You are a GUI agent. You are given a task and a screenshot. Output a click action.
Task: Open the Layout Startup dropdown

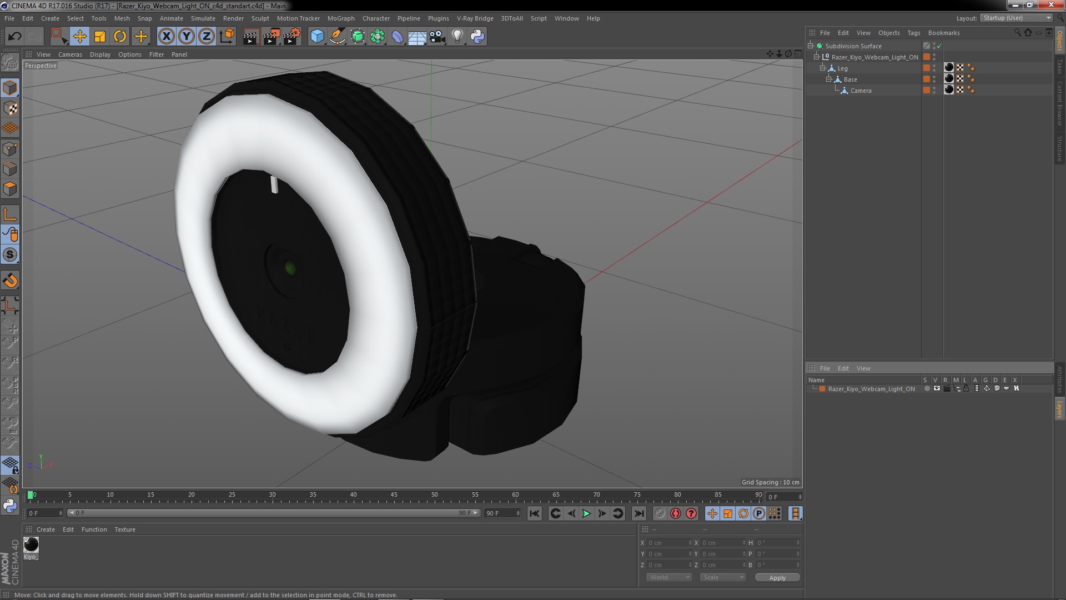coord(1017,18)
